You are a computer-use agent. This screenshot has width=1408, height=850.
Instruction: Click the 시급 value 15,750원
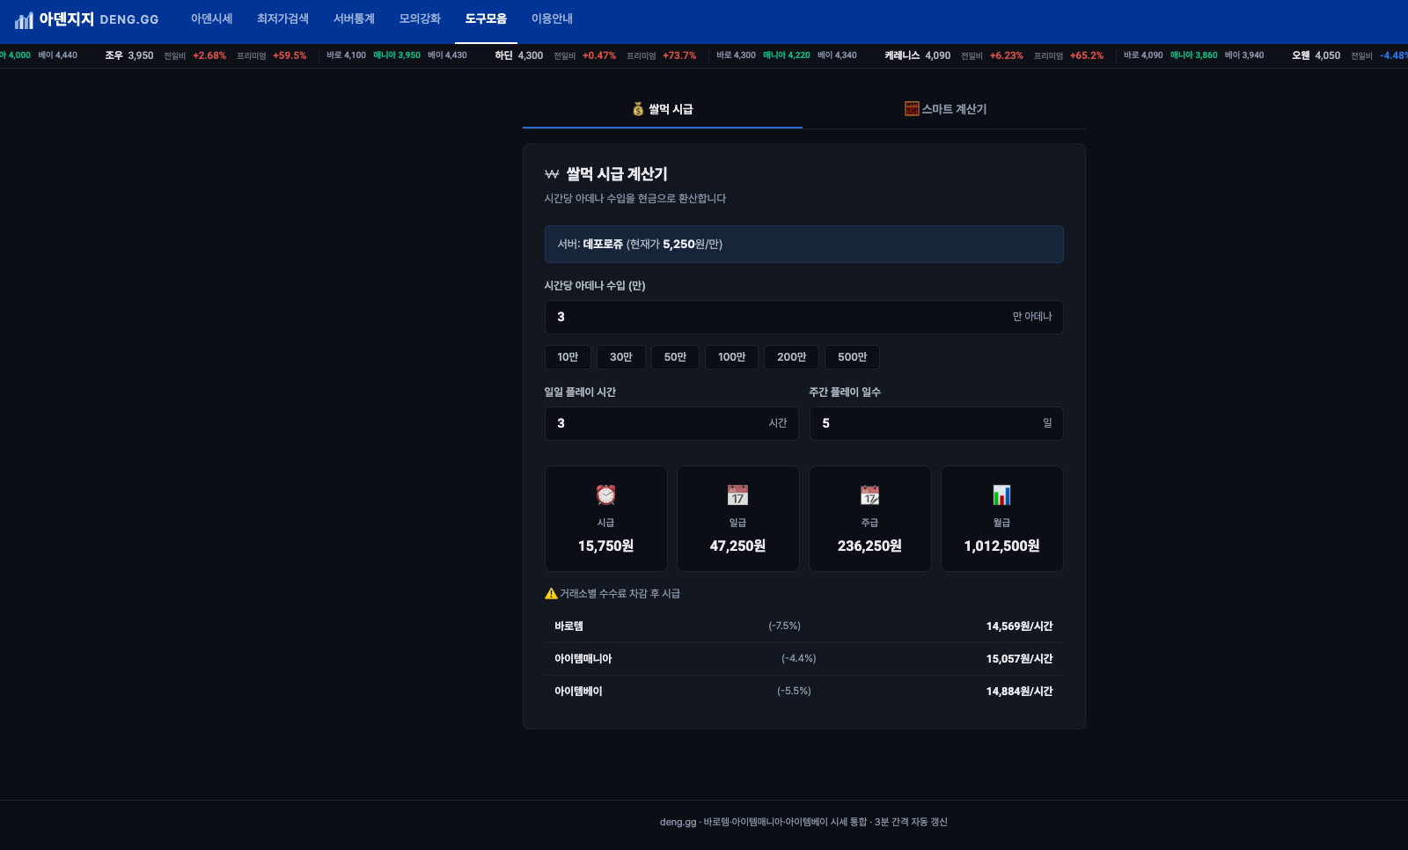(x=605, y=546)
